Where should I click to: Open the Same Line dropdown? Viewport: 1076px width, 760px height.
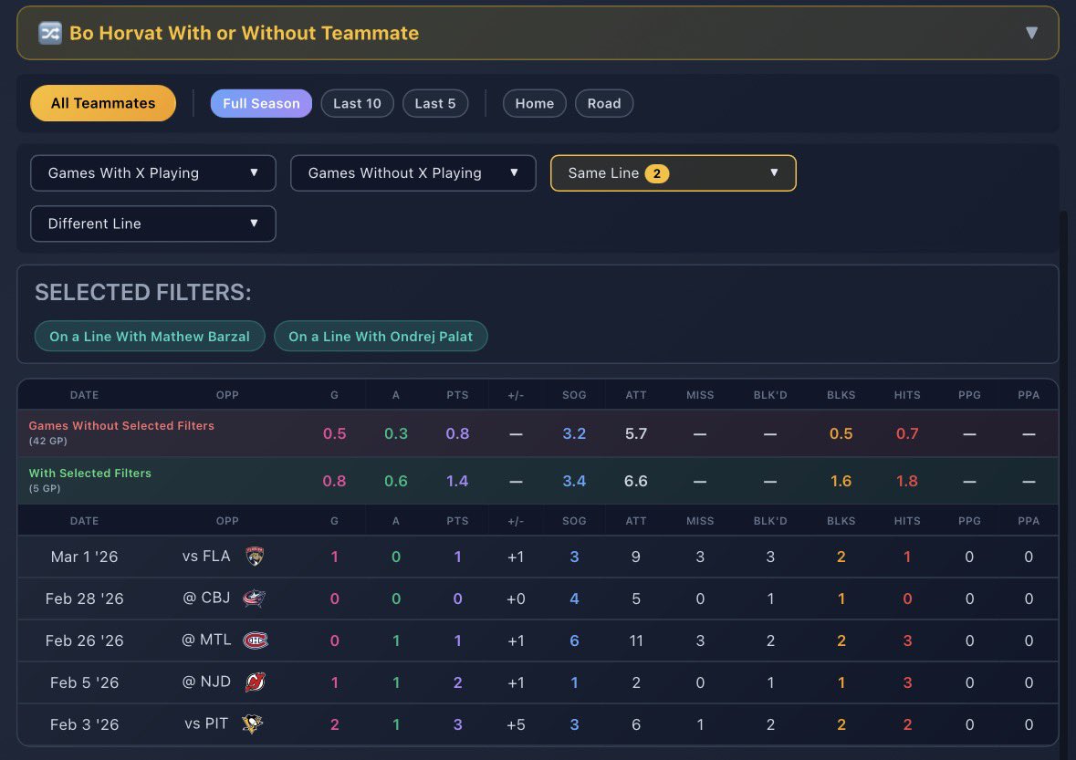click(x=674, y=172)
